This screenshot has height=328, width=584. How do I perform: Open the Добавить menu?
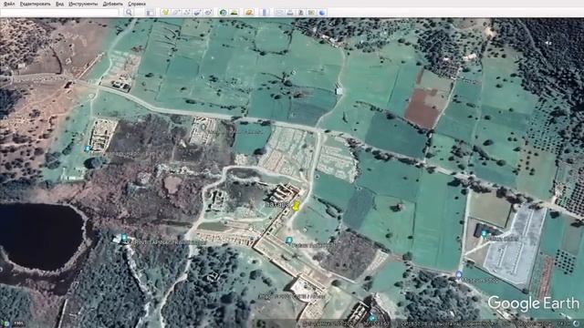tap(112, 4)
